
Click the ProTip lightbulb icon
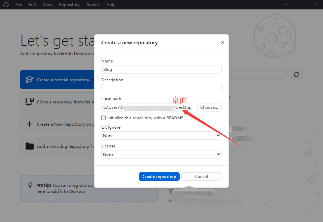coord(30,185)
